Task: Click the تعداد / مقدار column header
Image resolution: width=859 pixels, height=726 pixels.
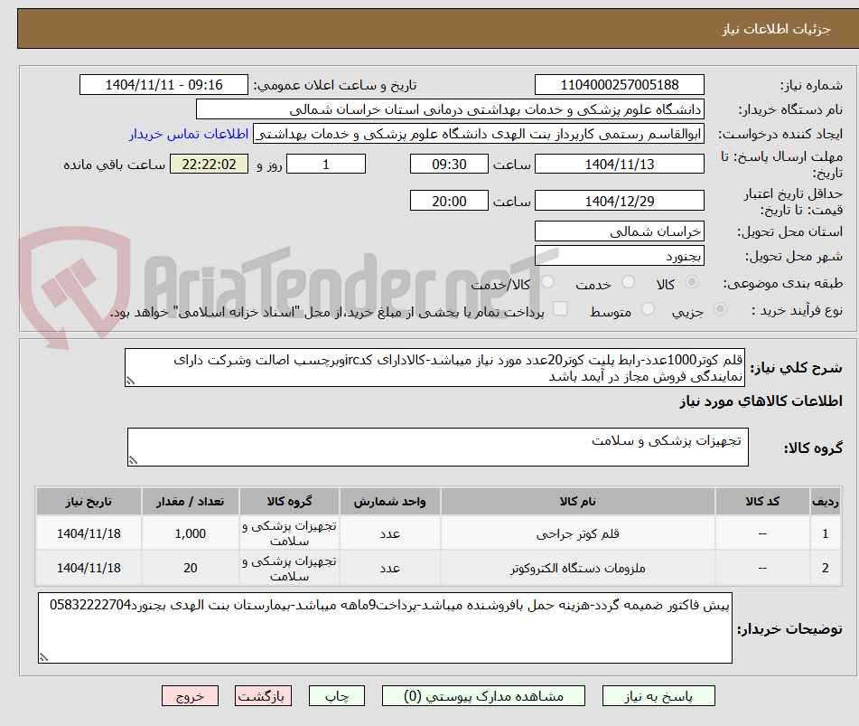Action: pos(190,501)
